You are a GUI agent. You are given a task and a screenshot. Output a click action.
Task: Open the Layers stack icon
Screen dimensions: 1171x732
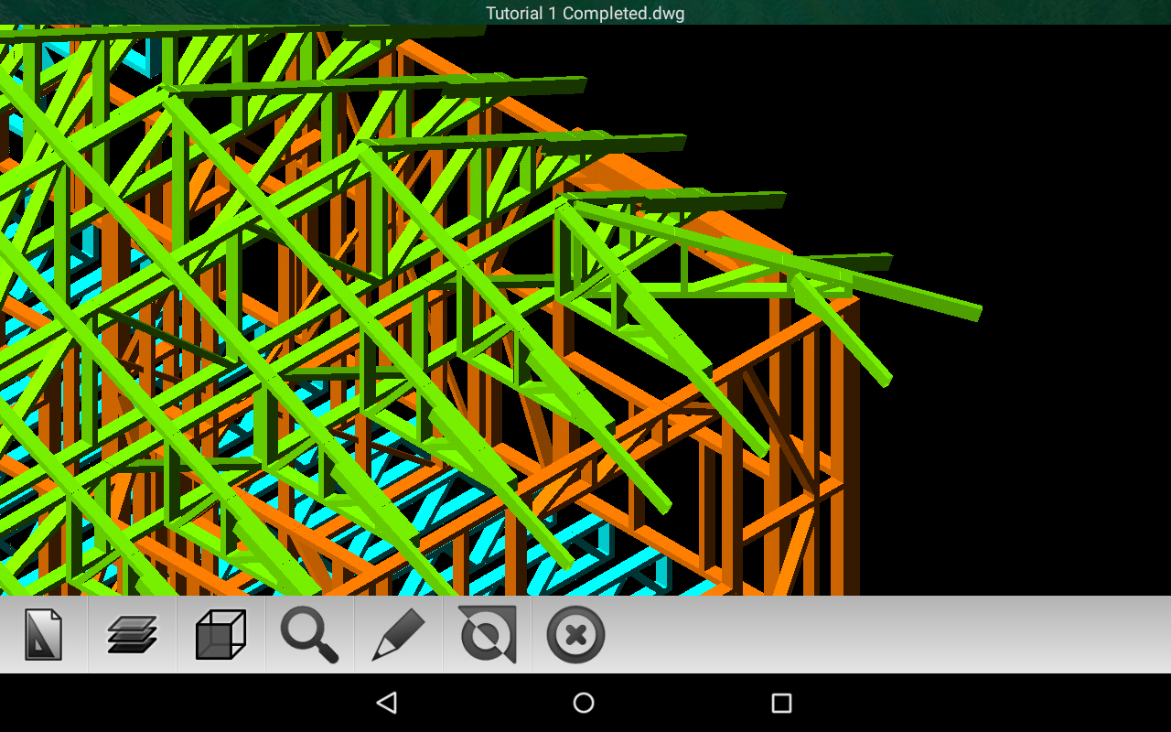(x=132, y=635)
